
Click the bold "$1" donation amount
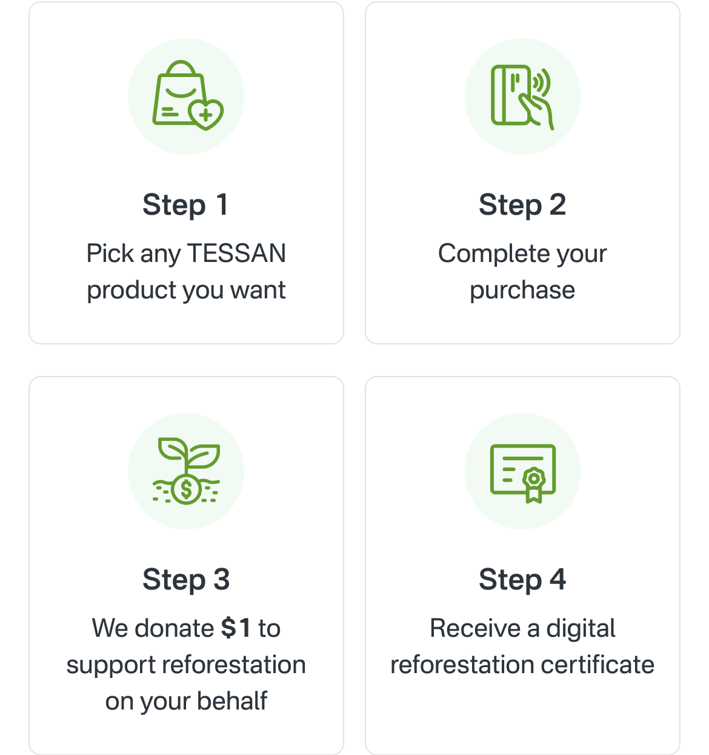tap(236, 628)
